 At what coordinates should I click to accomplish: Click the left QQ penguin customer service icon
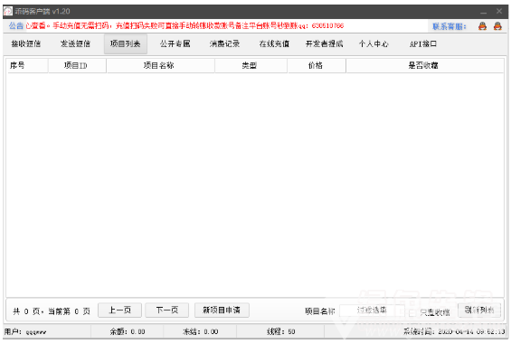pos(482,26)
